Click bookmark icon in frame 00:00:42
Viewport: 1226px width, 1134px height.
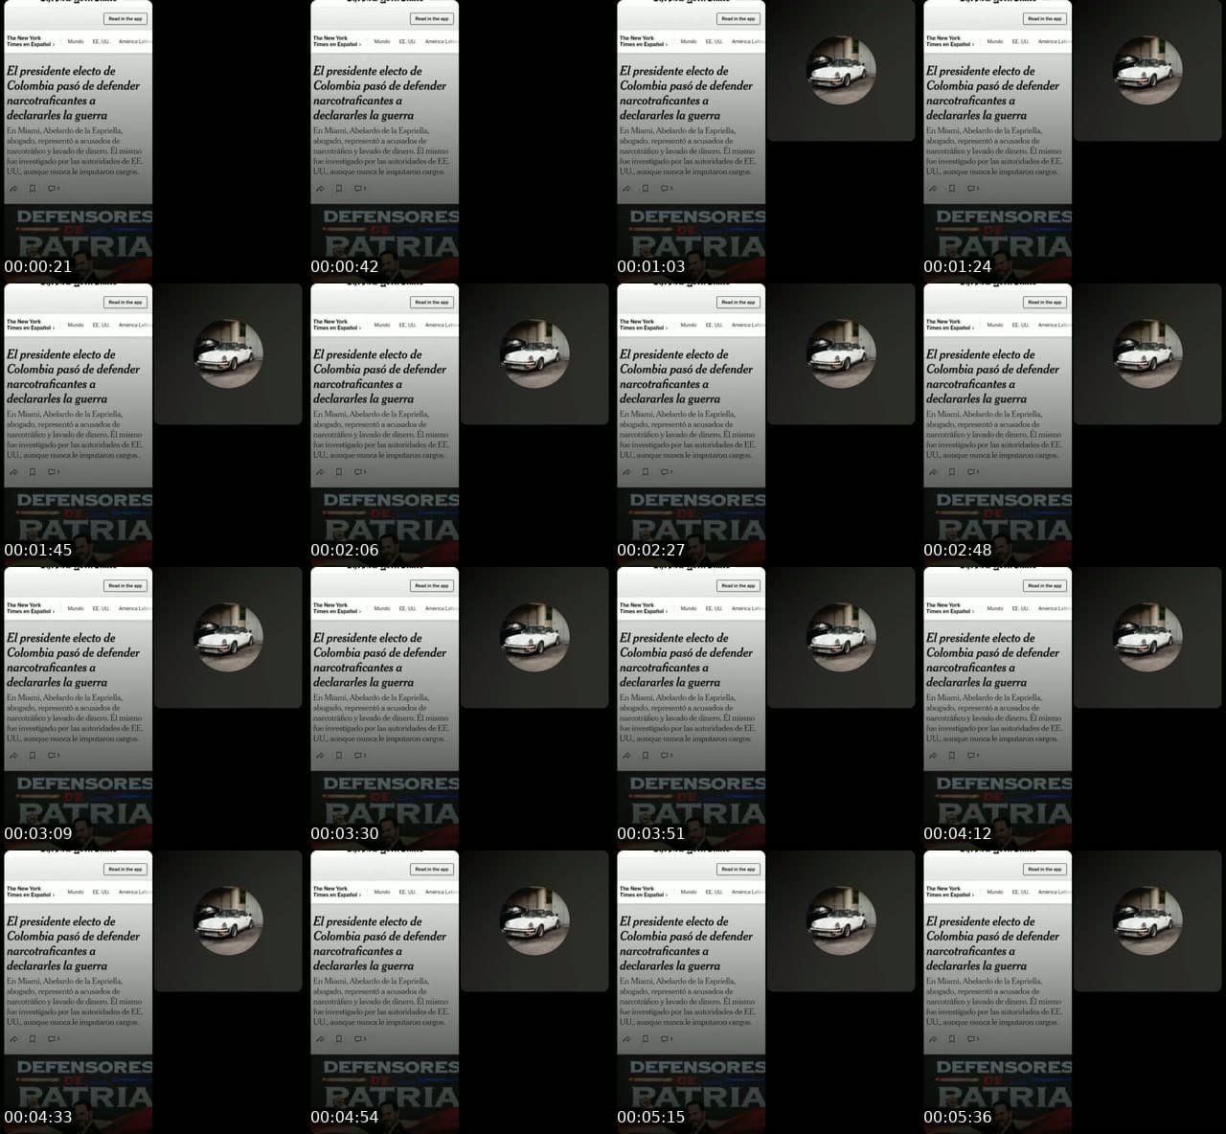click(x=339, y=189)
